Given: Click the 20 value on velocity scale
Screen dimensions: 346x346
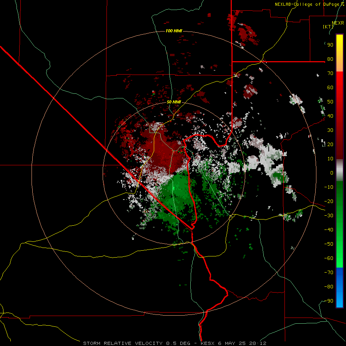Looking at the screenshot, I should pyautogui.click(x=330, y=145).
